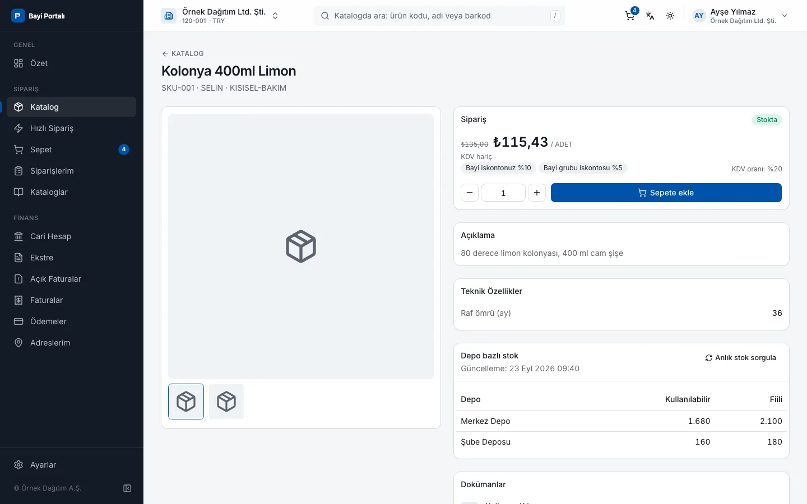This screenshot has height=504, width=807.
Task: Open the shopping cart icon in header
Action: point(630,16)
